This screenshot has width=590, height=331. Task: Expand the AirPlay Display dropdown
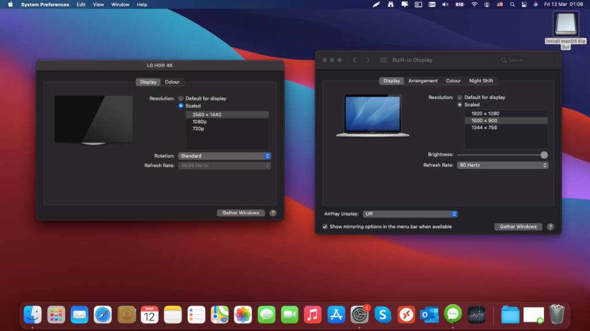(410, 214)
